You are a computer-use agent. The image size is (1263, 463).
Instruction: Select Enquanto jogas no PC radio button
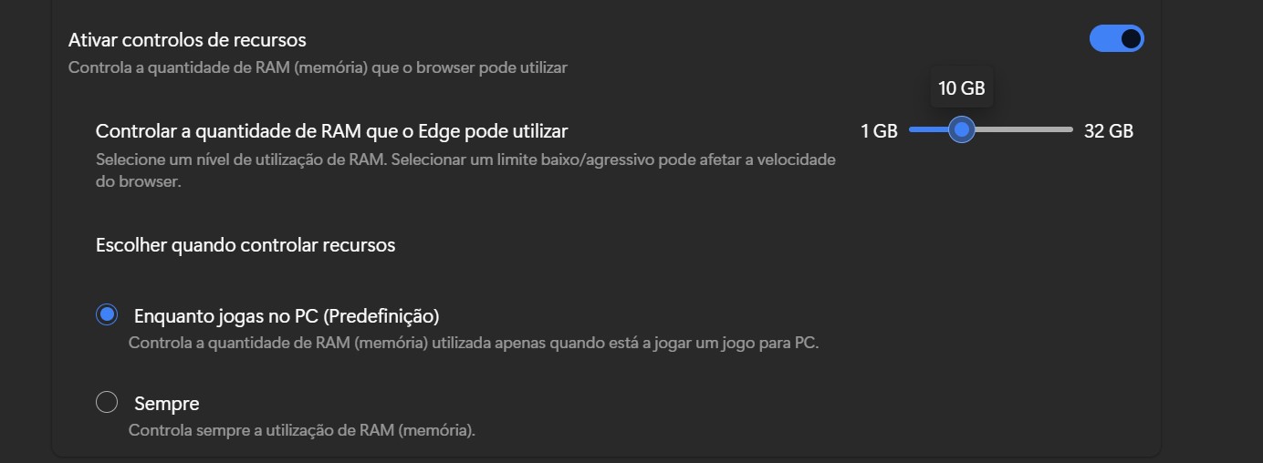click(107, 315)
